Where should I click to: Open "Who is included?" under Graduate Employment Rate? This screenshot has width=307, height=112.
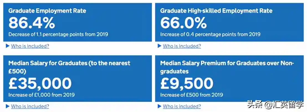tap(30, 46)
